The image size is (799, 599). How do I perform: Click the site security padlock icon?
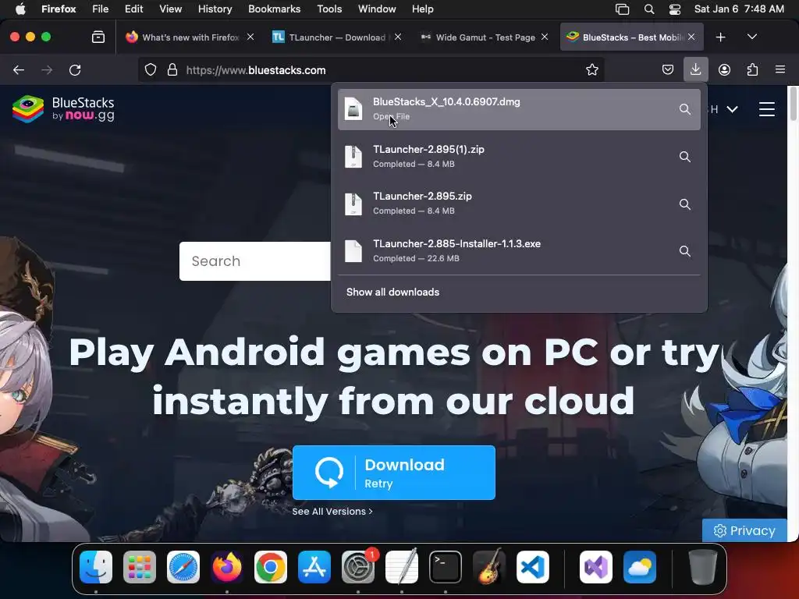[172, 69]
